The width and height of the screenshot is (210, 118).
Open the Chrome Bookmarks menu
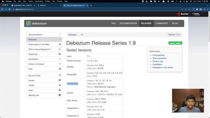pos(39,1)
